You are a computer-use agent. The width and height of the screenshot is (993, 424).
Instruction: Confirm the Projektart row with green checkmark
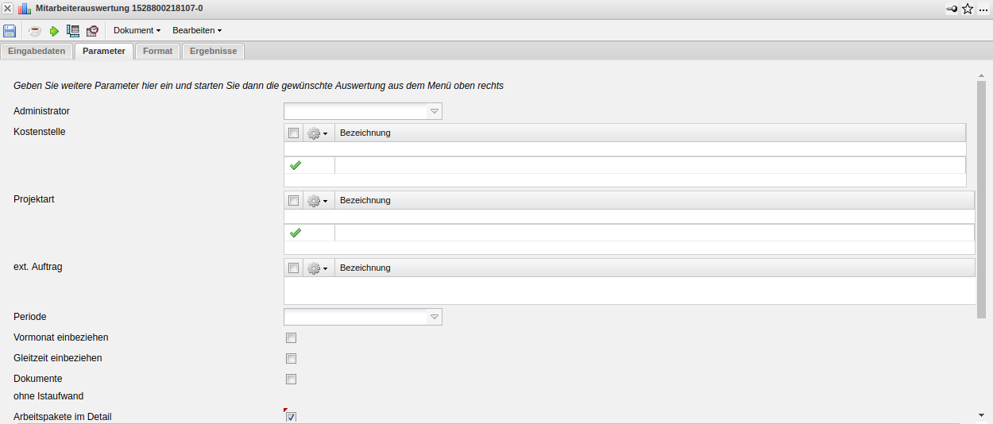coord(296,233)
